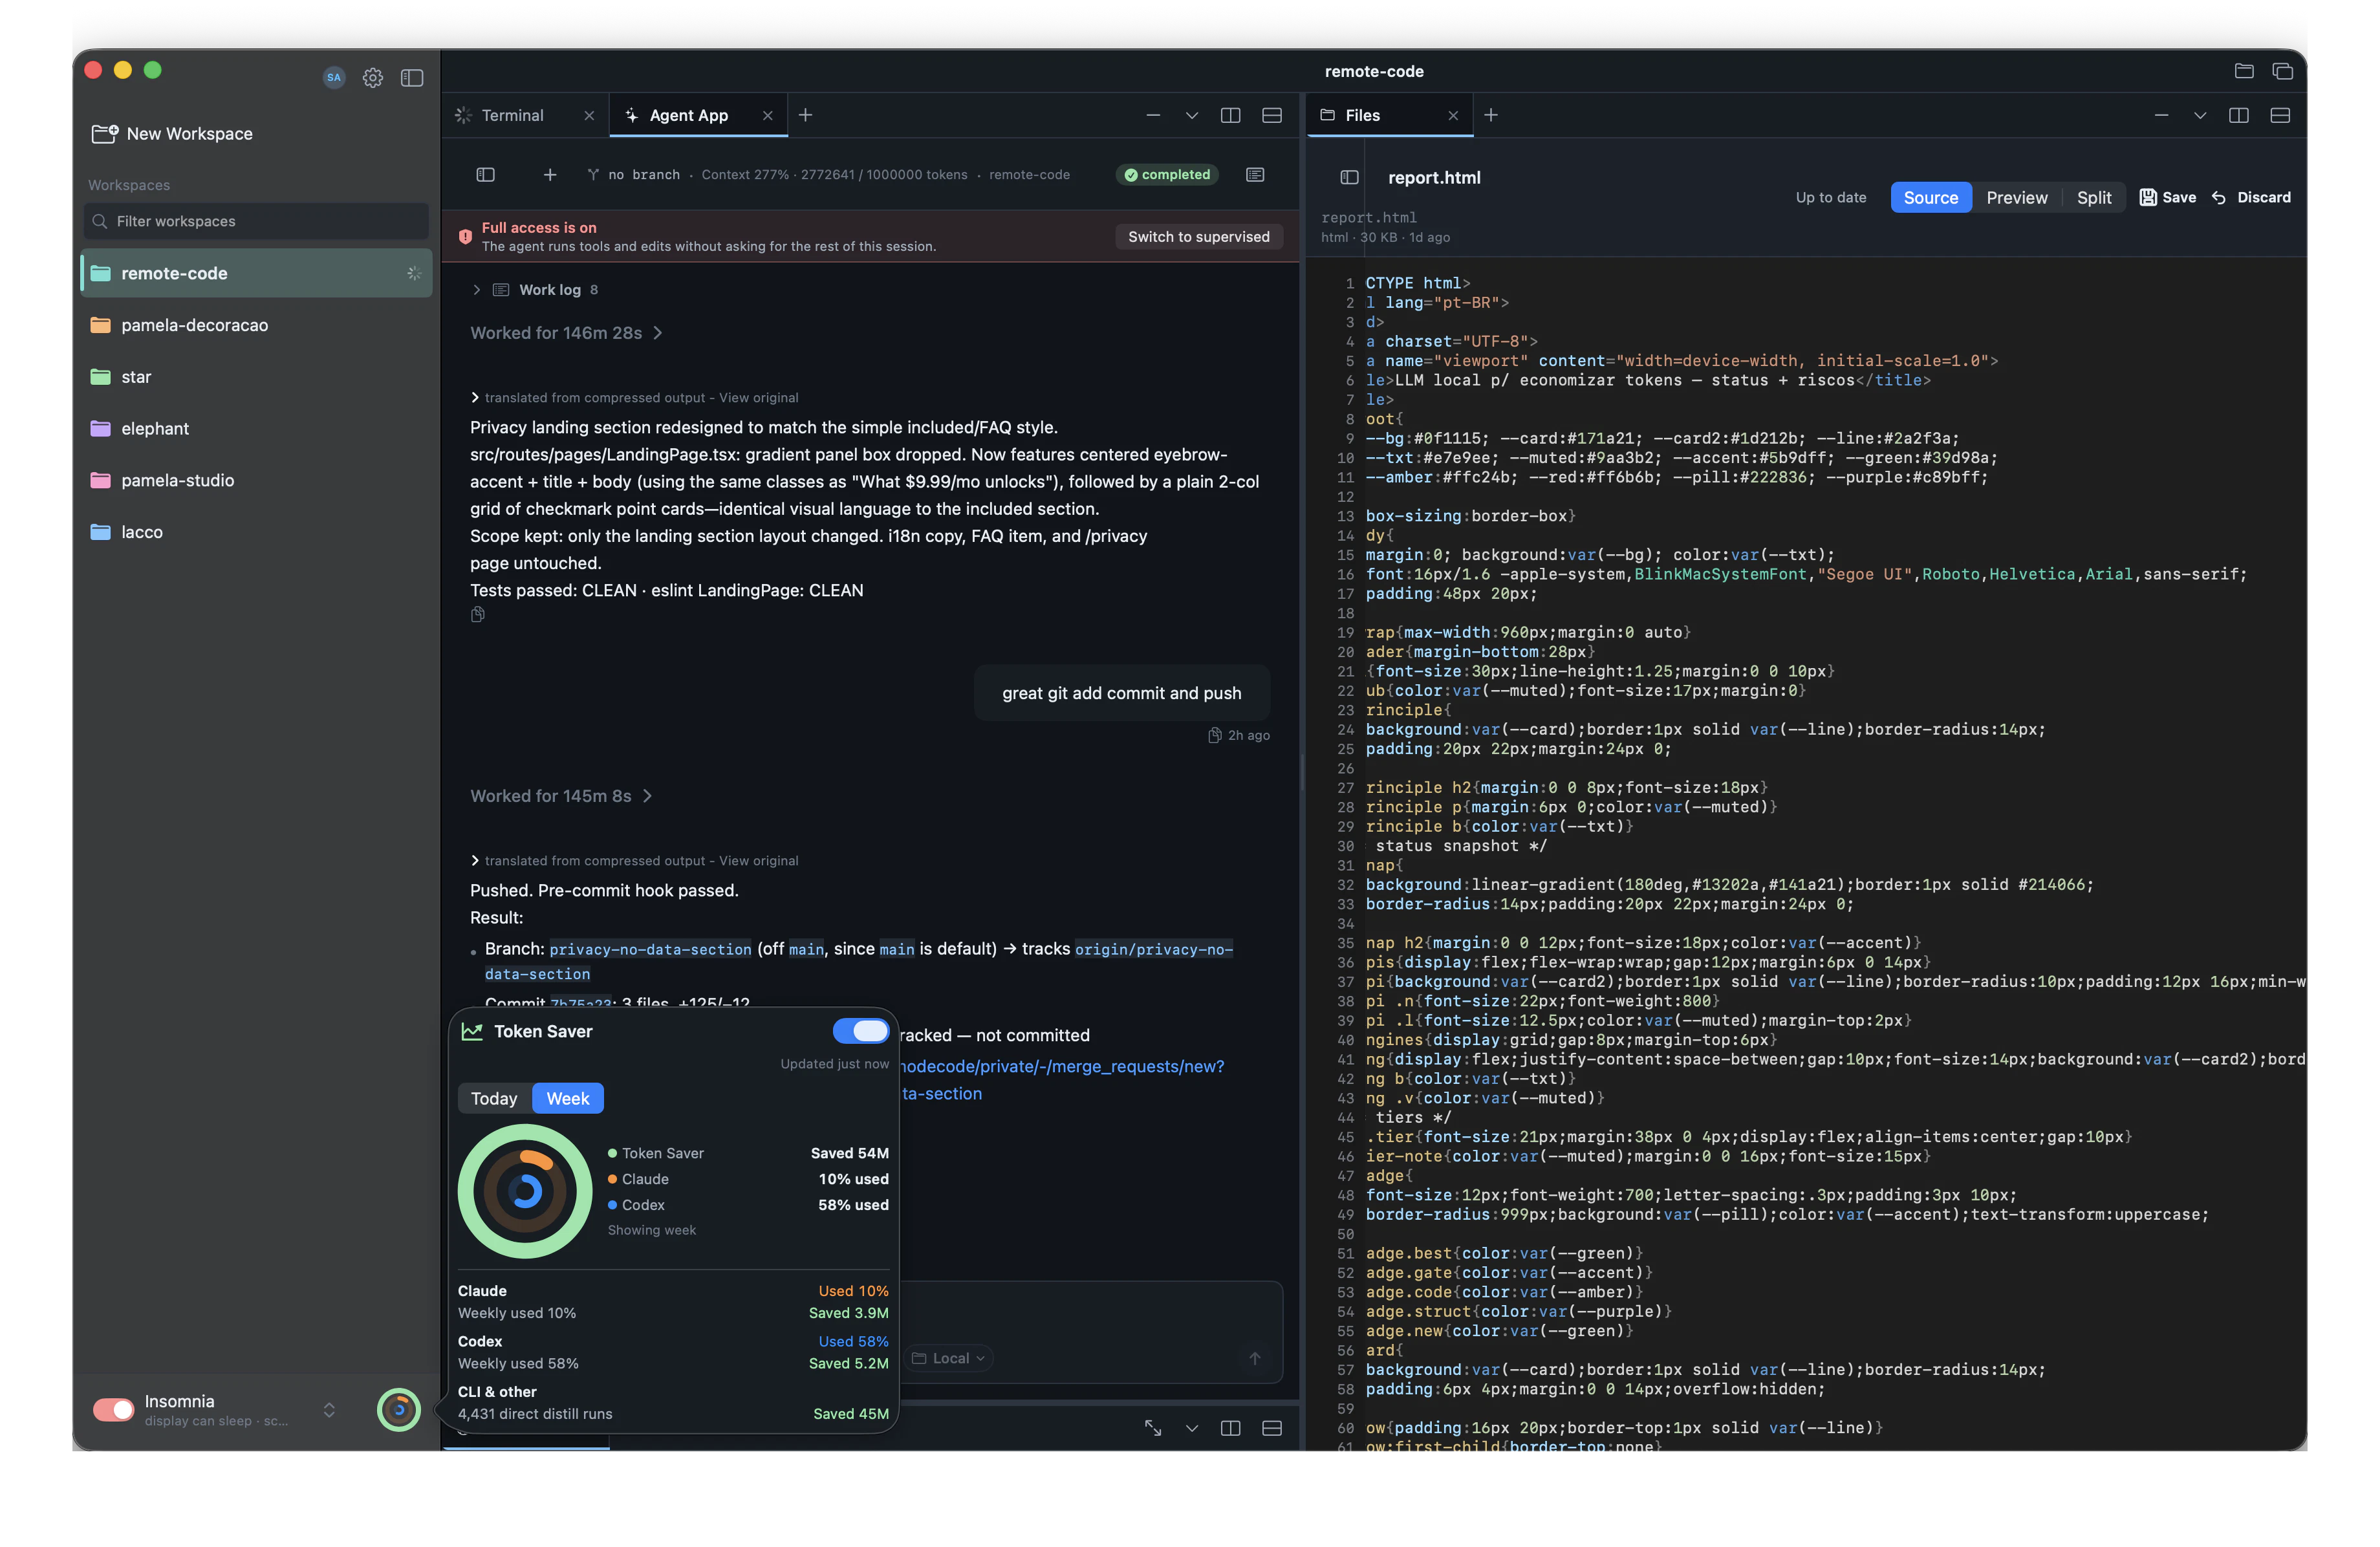The image size is (2380, 1547).
Task: Switch Token Saver view to Today
Action: pyautogui.click(x=494, y=1098)
